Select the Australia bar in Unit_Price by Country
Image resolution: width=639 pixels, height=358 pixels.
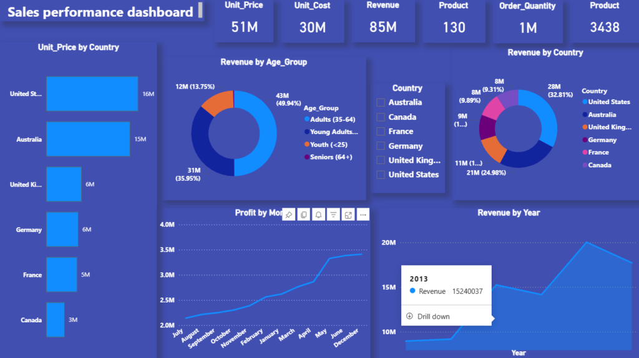tap(88, 139)
